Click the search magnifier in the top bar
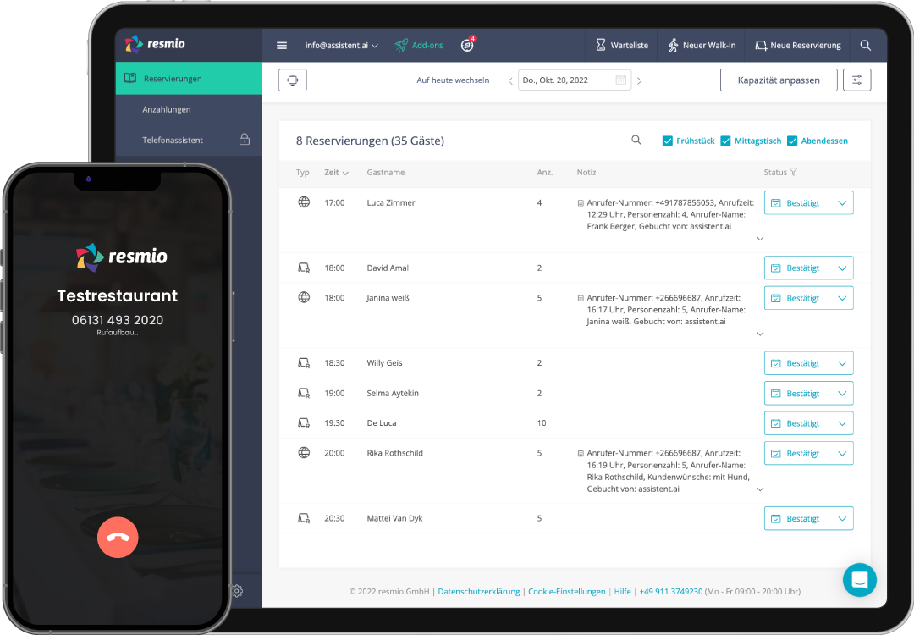Screen dimensions: 914x635 866,45
